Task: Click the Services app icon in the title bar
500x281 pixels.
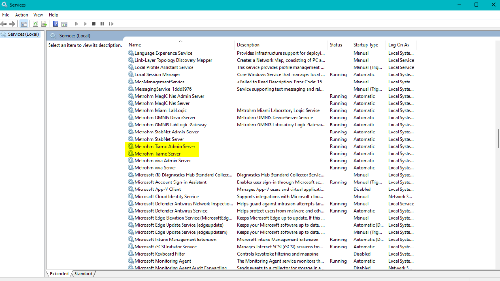Action: tap(4, 5)
